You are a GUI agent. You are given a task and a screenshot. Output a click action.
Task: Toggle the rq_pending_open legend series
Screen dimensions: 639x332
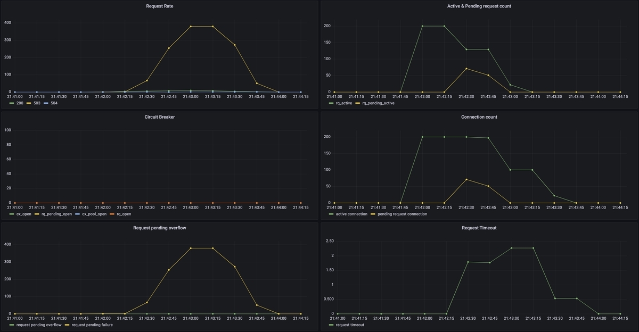[x=53, y=214]
